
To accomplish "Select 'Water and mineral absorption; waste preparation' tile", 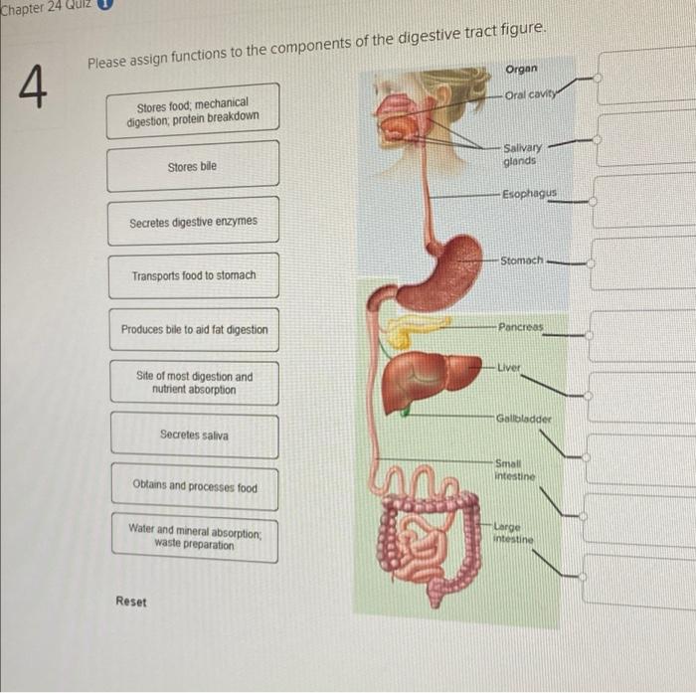I will click(x=195, y=537).
